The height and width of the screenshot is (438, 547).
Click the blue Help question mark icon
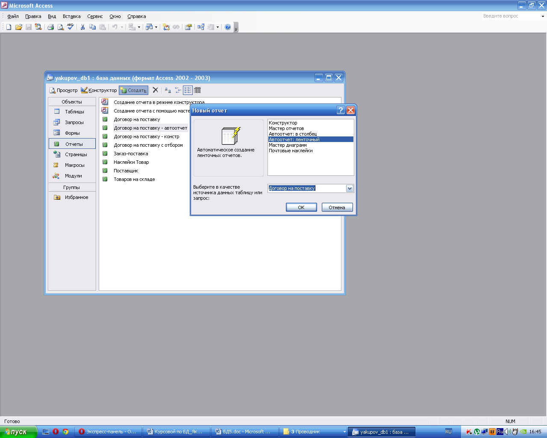(228, 27)
